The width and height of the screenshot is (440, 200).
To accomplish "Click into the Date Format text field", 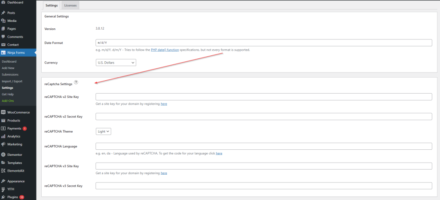I will pyautogui.click(x=263, y=43).
